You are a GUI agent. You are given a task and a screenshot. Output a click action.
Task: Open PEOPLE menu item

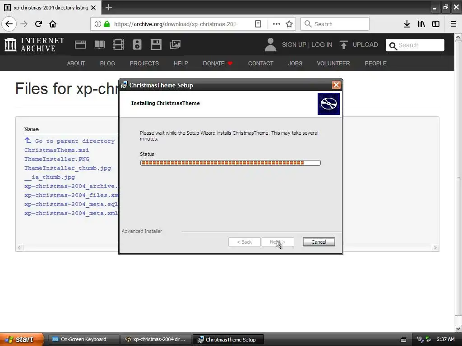click(376, 63)
